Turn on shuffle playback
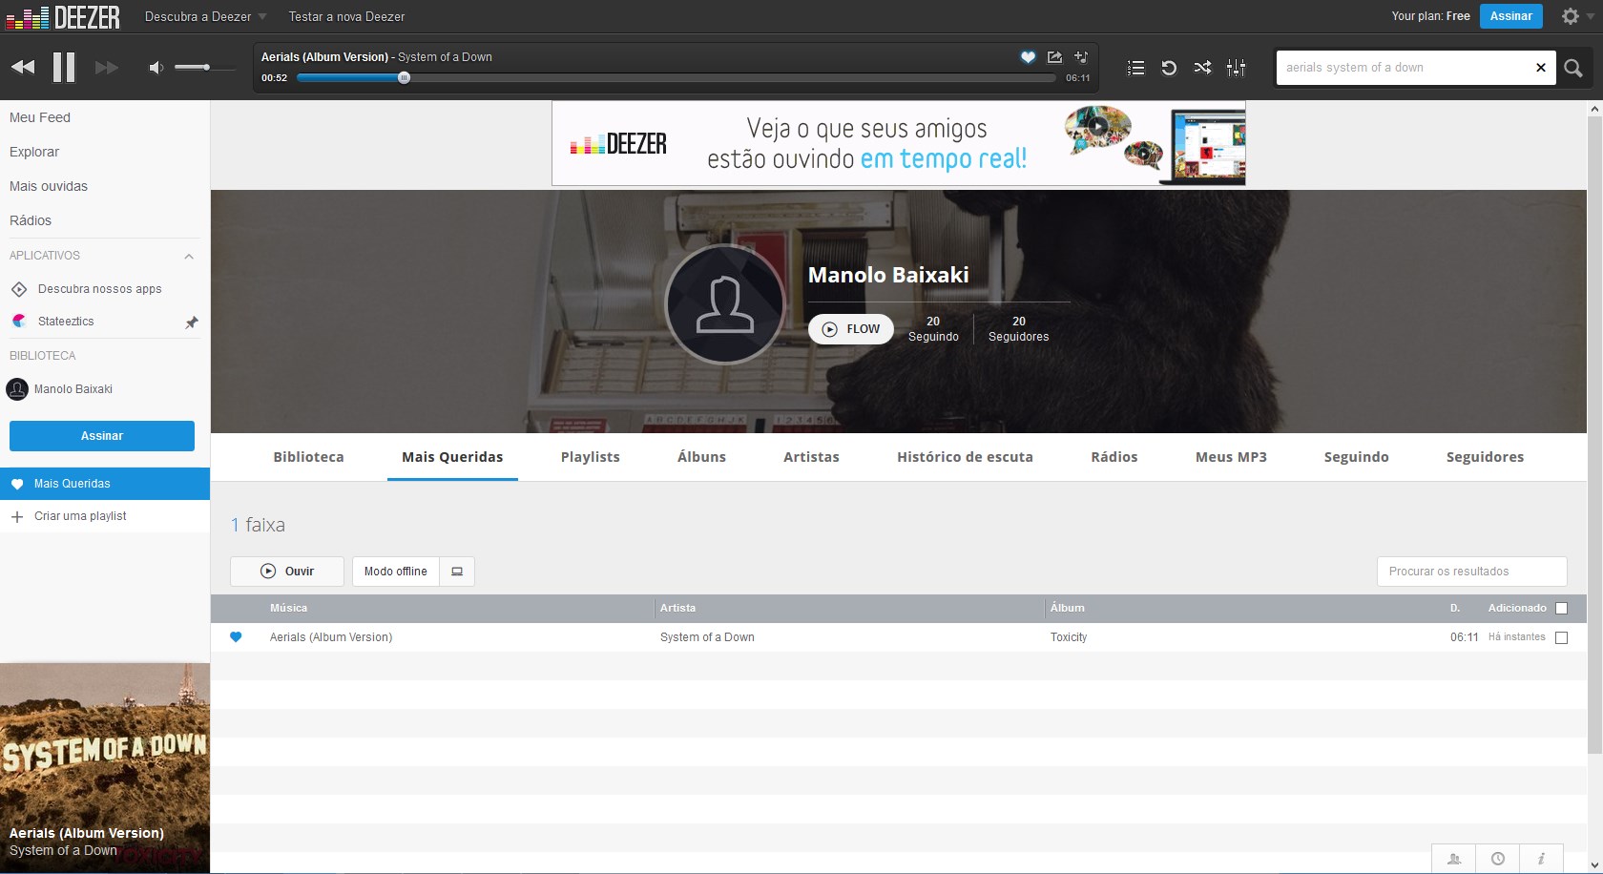Image resolution: width=1603 pixels, height=874 pixels. [1202, 67]
